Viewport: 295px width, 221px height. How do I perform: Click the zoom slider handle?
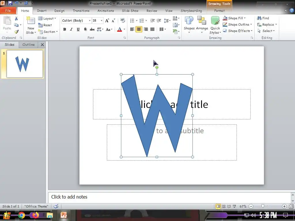[x=263, y=206]
